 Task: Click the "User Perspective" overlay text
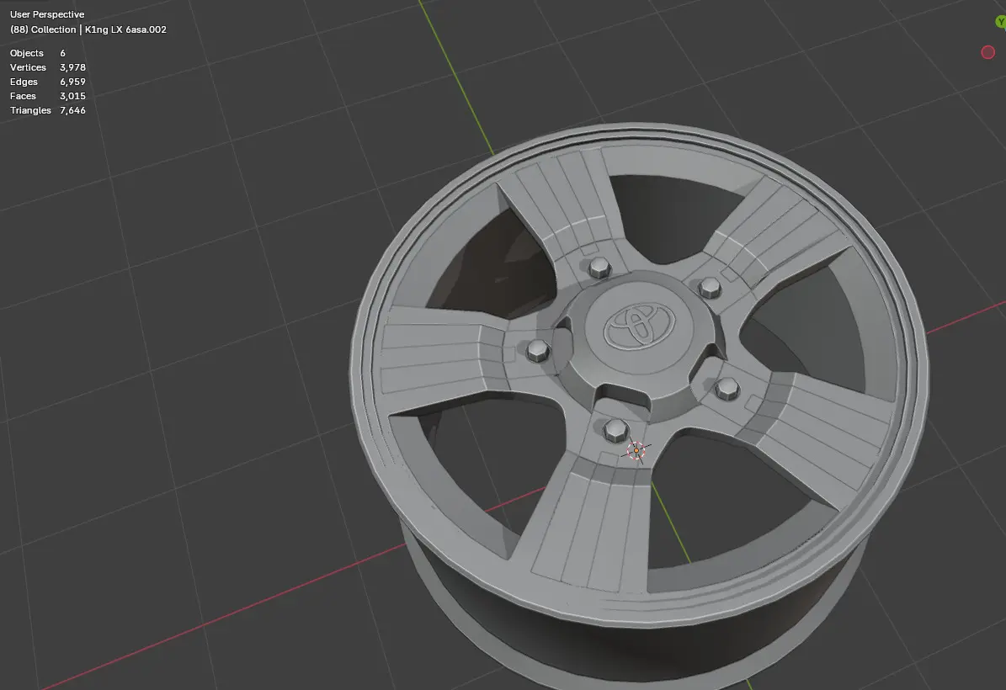coord(47,14)
